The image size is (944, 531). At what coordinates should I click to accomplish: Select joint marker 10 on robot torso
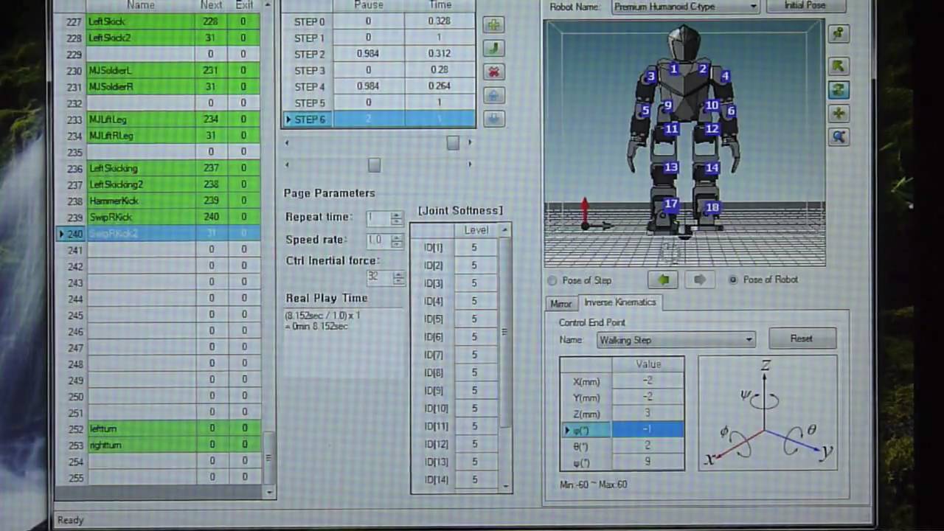click(x=712, y=105)
